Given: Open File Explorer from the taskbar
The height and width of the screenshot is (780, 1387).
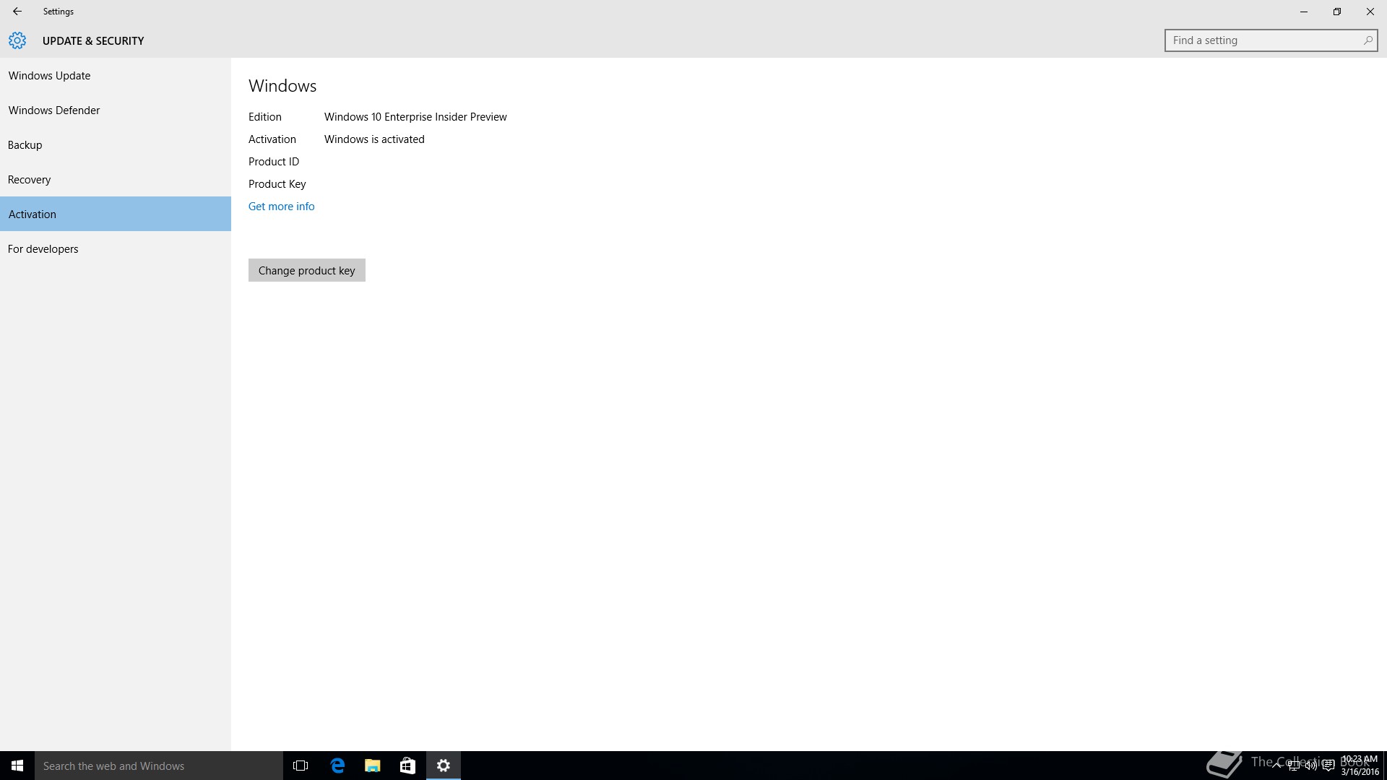Looking at the screenshot, I should click(x=373, y=766).
